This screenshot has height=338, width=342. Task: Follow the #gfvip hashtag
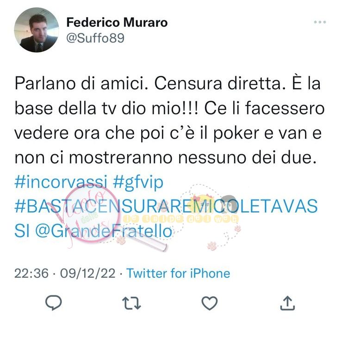point(138,182)
